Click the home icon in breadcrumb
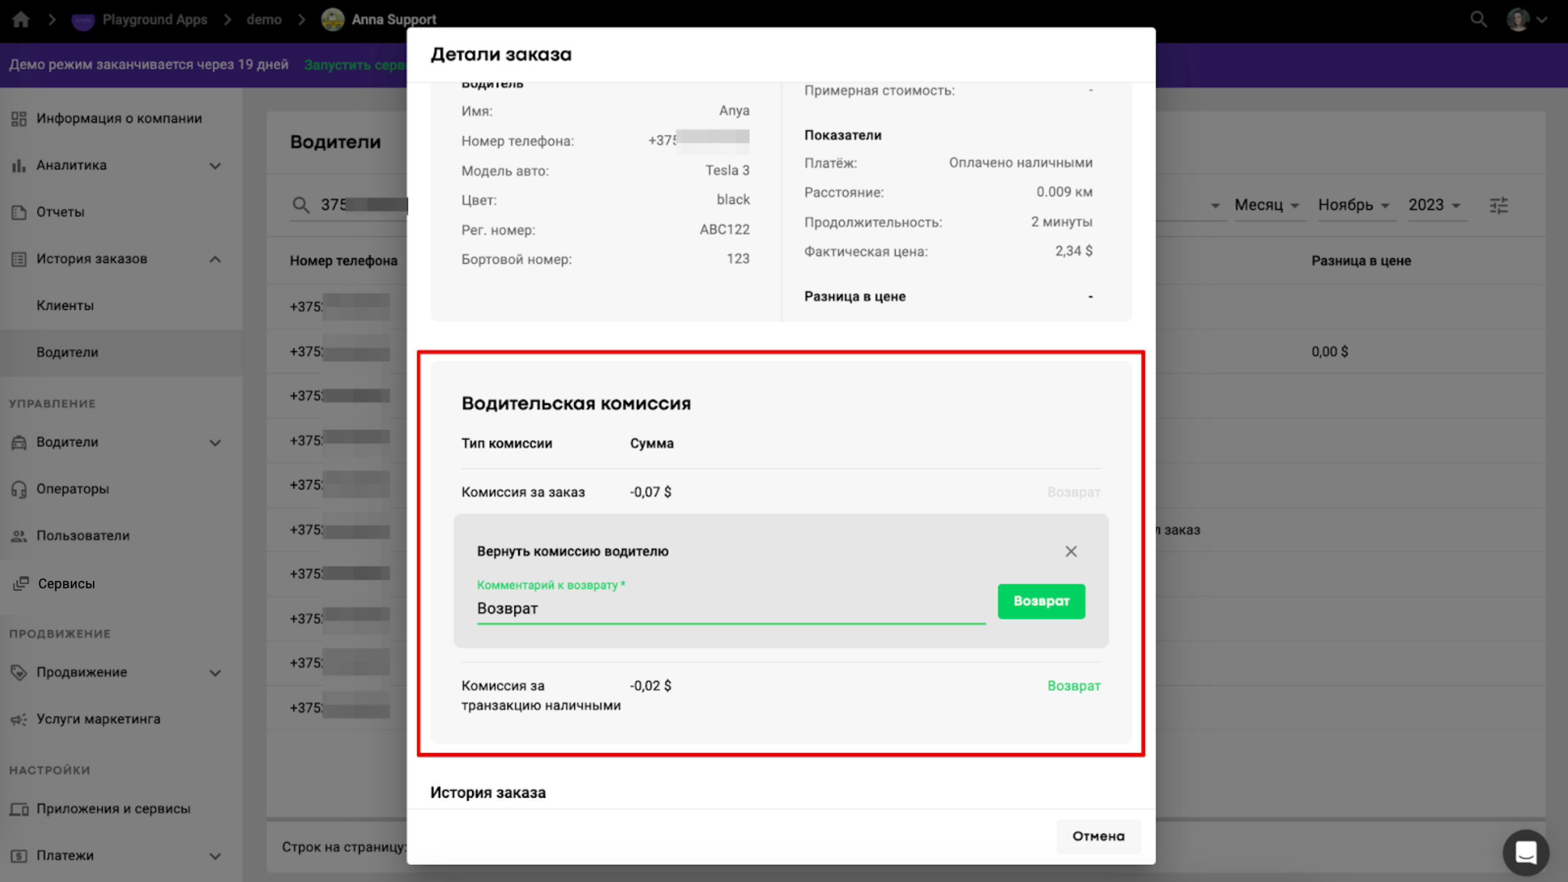 [x=21, y=19]
